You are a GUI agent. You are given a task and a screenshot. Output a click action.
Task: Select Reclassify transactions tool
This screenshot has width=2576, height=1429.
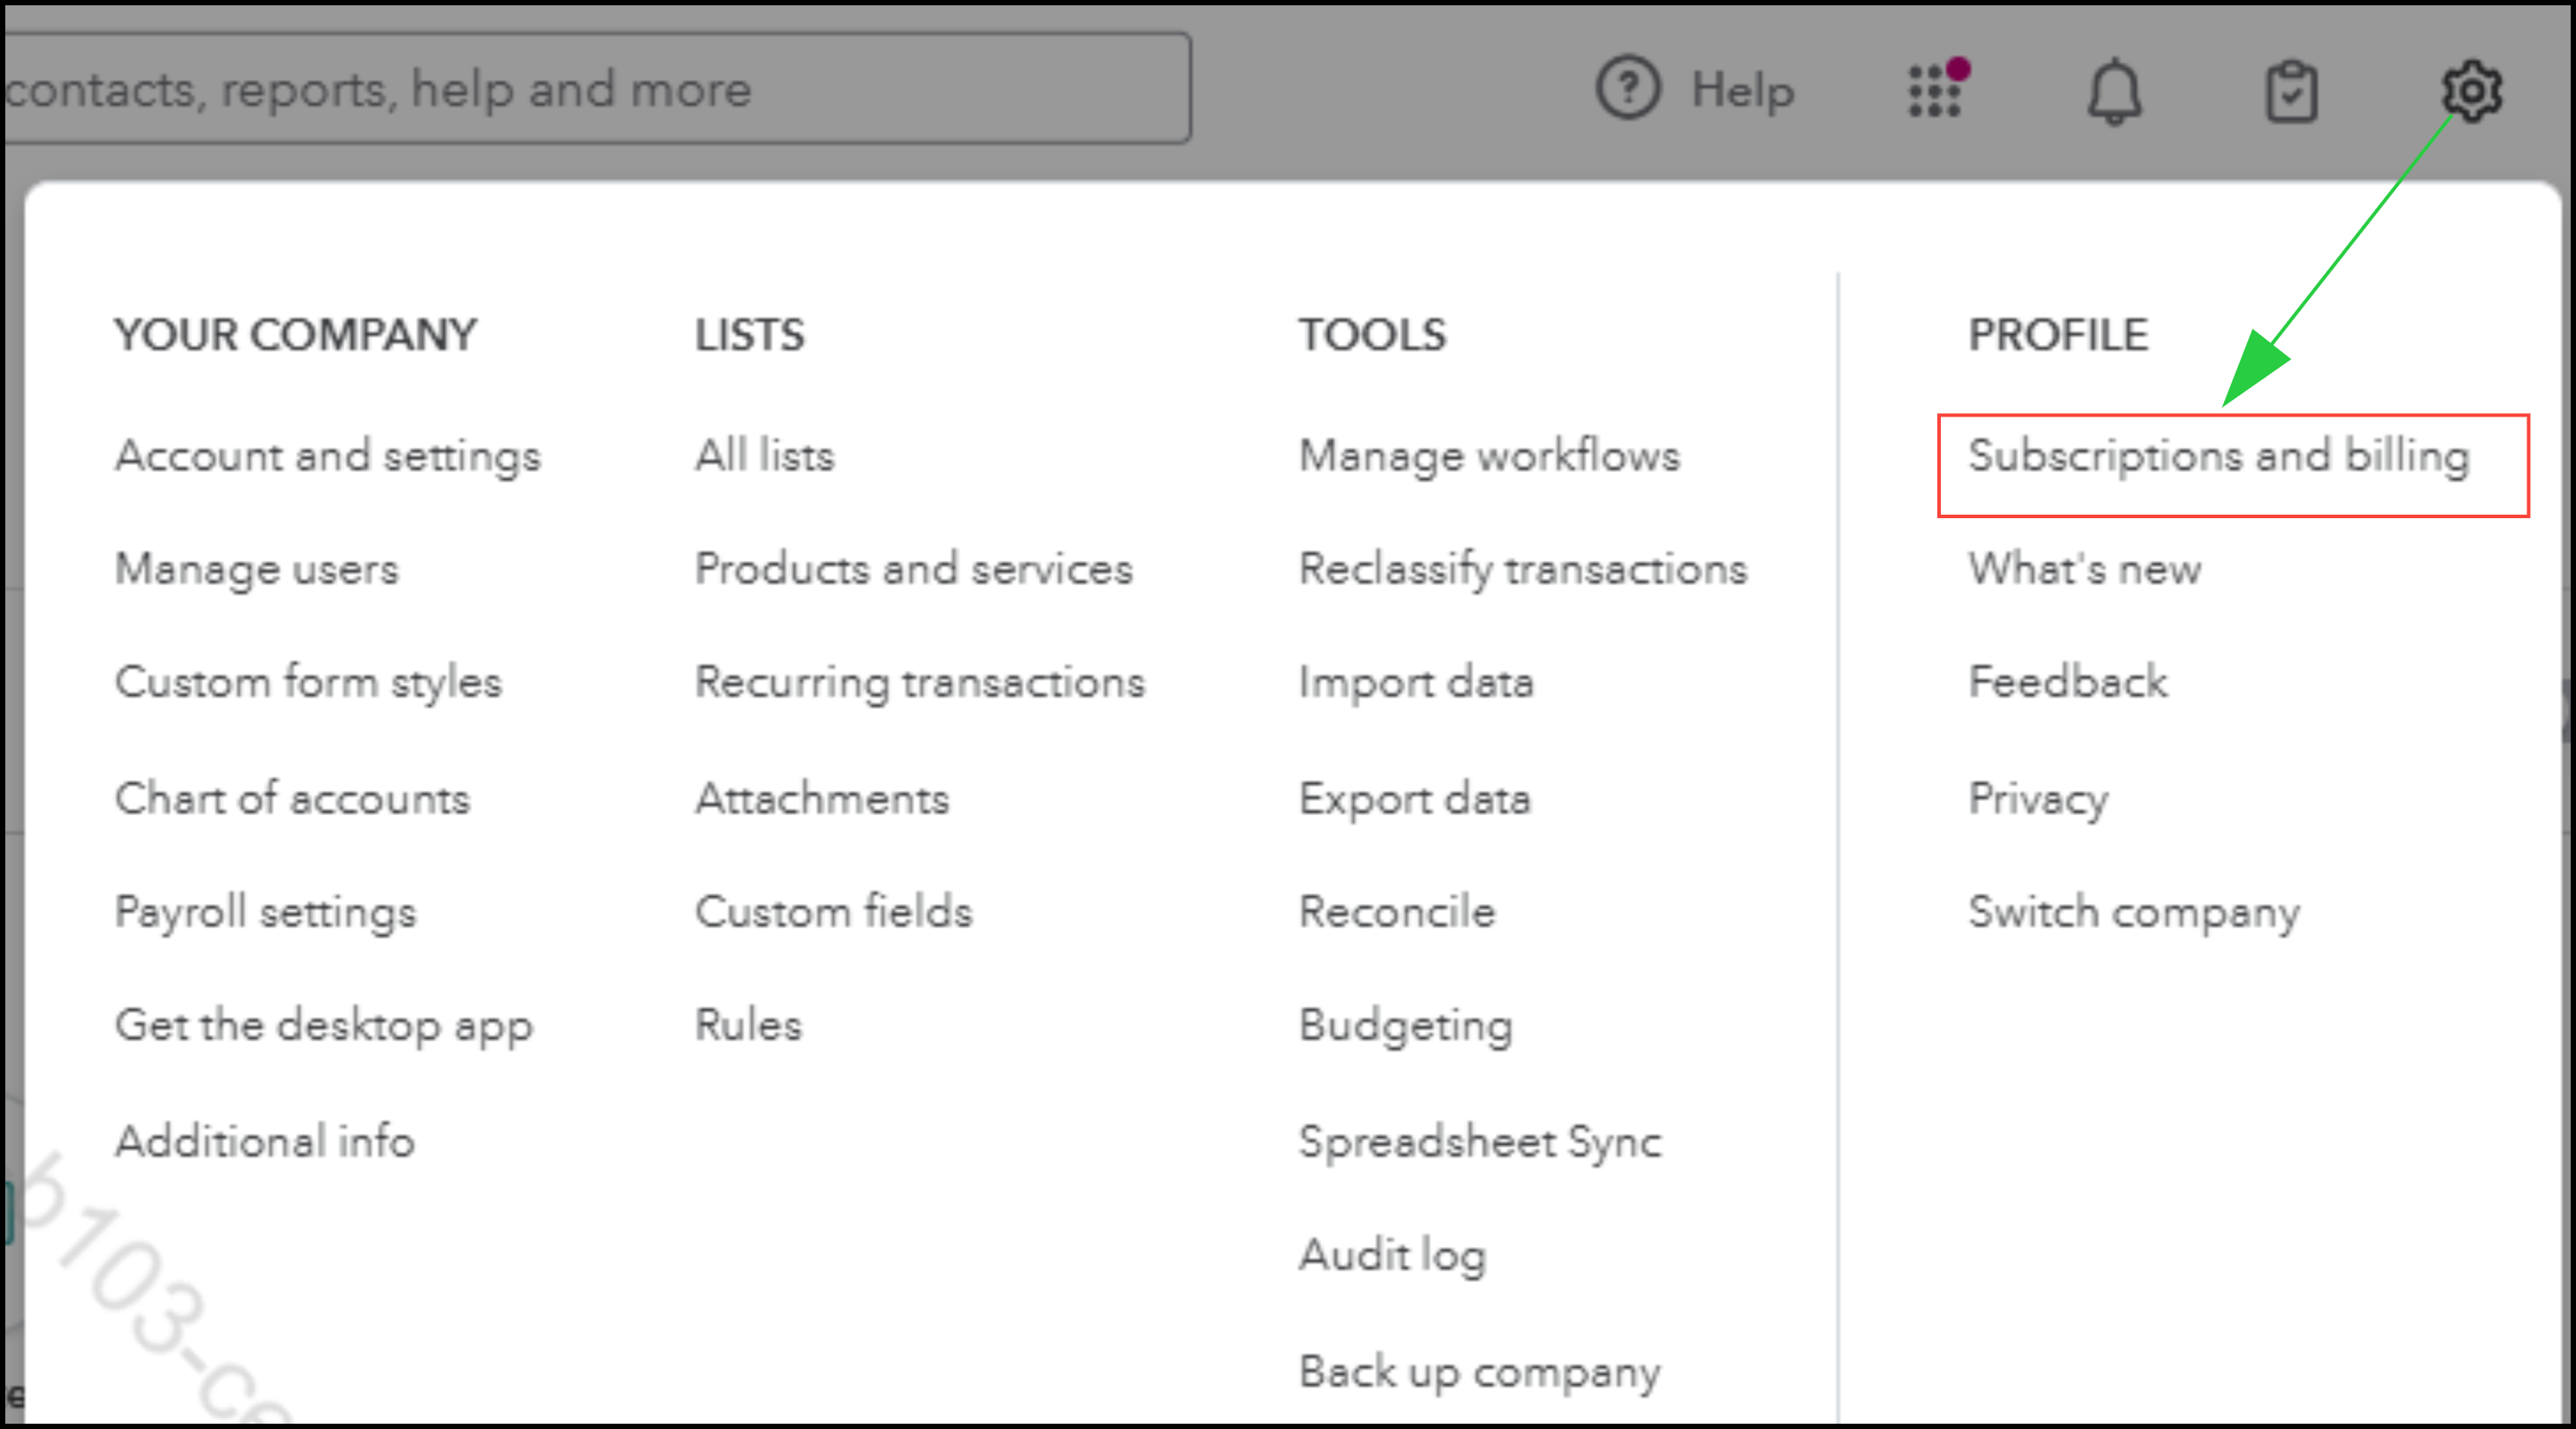tap(1523, 569)
